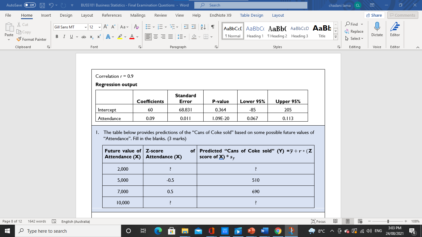
Task: Open the Find dropdown arrow
Action: [362, 24]
